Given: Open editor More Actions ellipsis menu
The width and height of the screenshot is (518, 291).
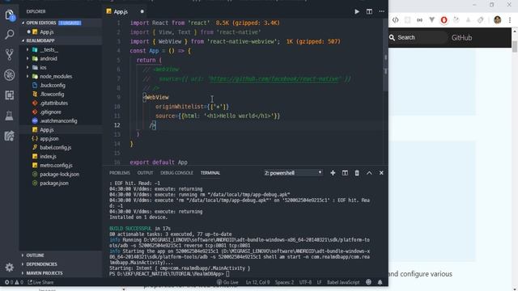Looking at the screenshot, I should (x=381, y=11).
